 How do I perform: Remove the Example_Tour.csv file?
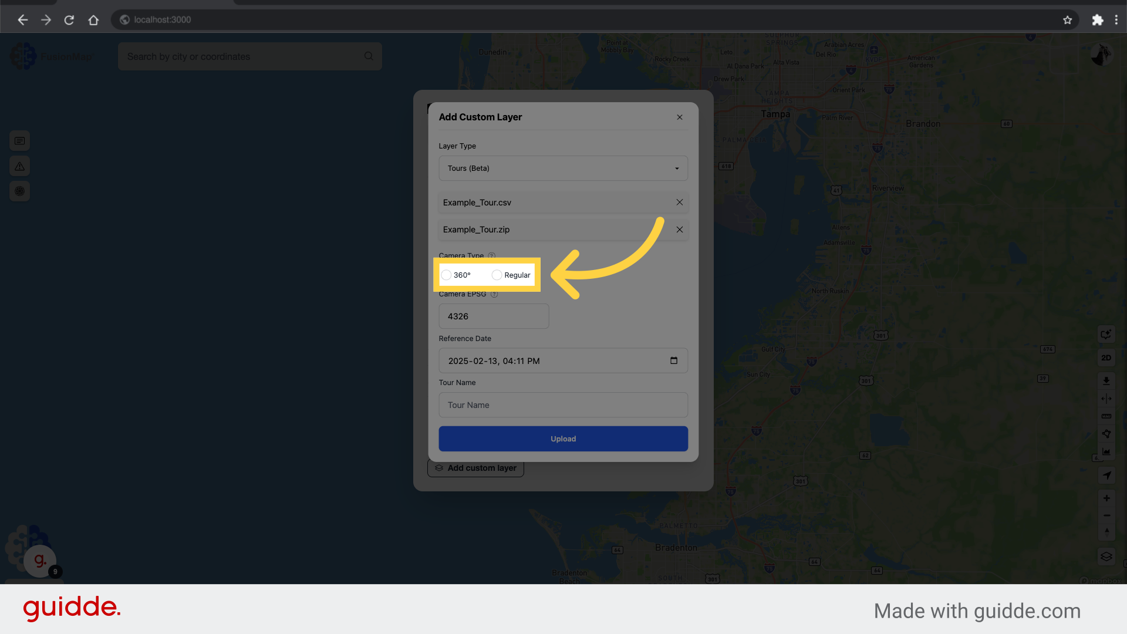pos(679,203)
